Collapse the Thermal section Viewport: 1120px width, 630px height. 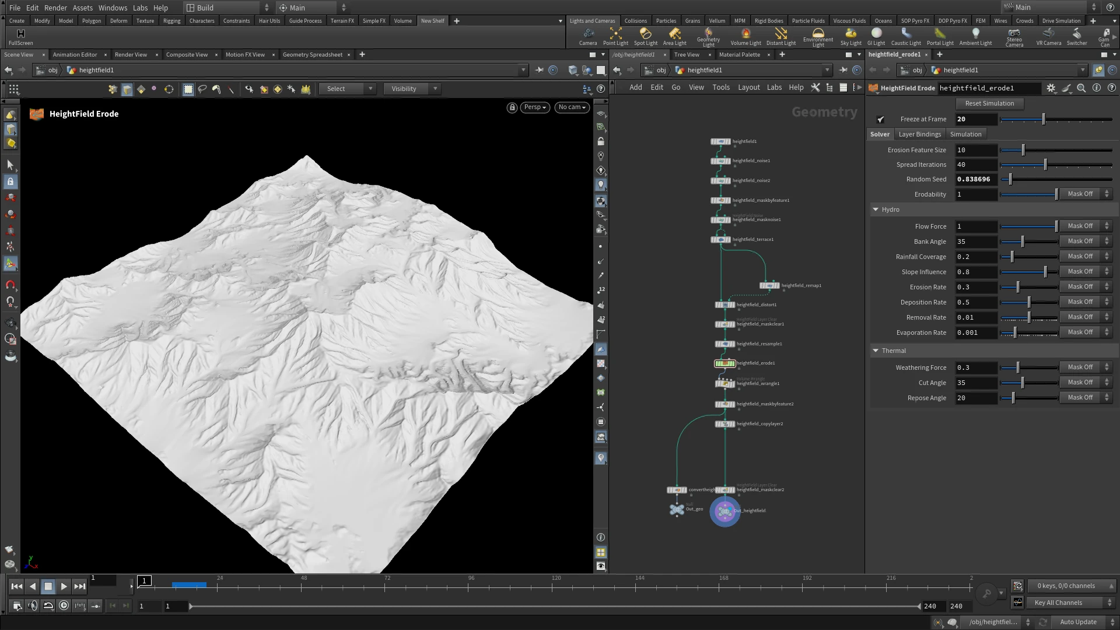tap(876, 351)
